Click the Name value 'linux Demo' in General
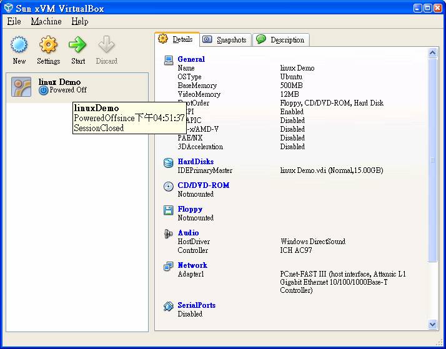Image resolution: width=446 pixels, height=349 pixels. [297, 68]
